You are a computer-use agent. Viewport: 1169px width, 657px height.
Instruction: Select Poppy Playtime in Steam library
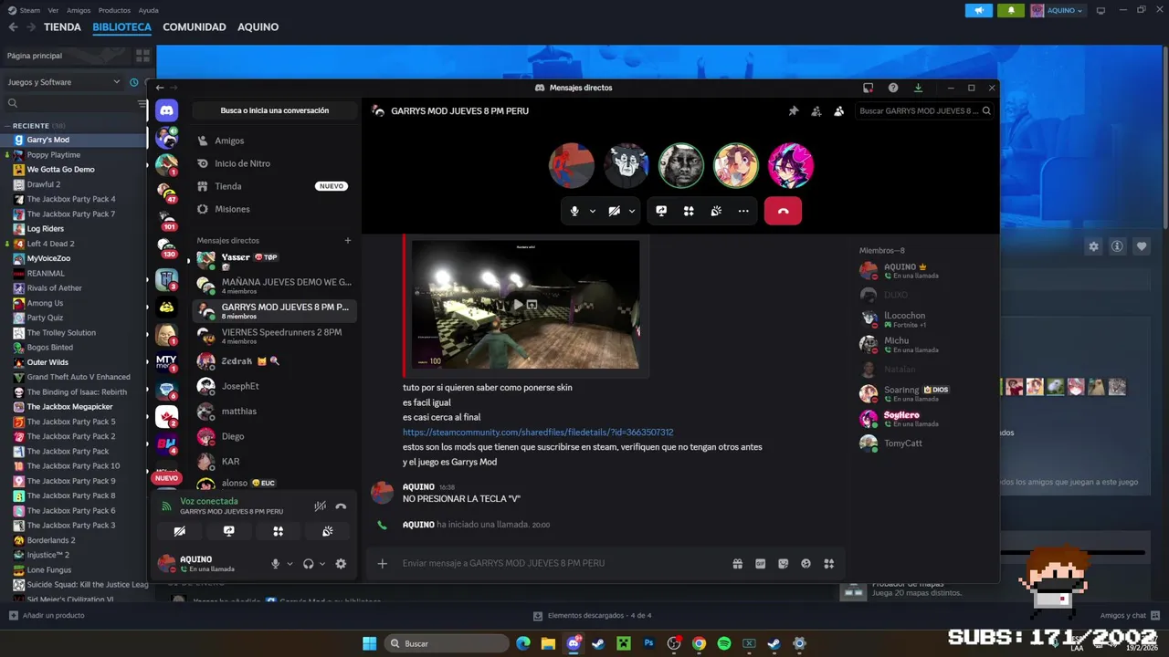point(74,155)
